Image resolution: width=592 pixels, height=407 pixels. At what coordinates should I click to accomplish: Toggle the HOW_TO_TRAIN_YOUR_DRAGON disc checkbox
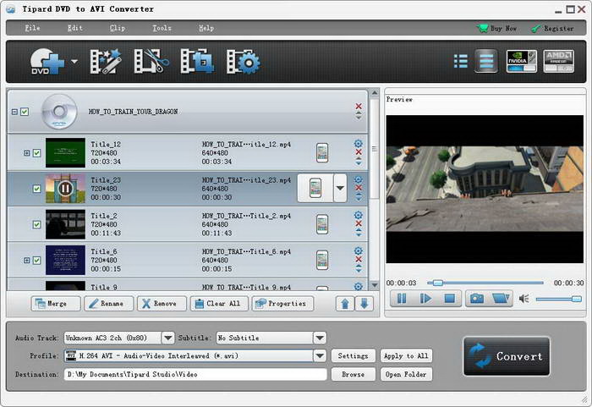pyautogui.click(x=25, y=112)
